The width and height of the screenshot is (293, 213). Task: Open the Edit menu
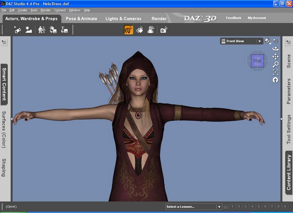coord(12,10)
